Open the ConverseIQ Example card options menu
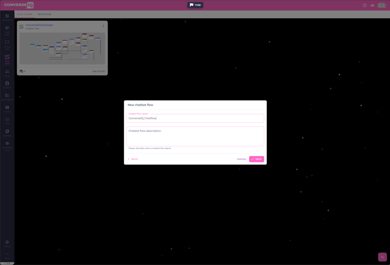The image size is (390, 265). [x=103, y=26]
